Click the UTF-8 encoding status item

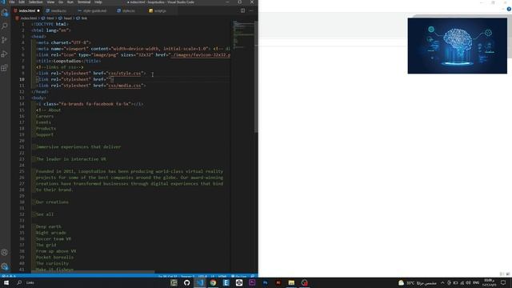tap(202, 276)
